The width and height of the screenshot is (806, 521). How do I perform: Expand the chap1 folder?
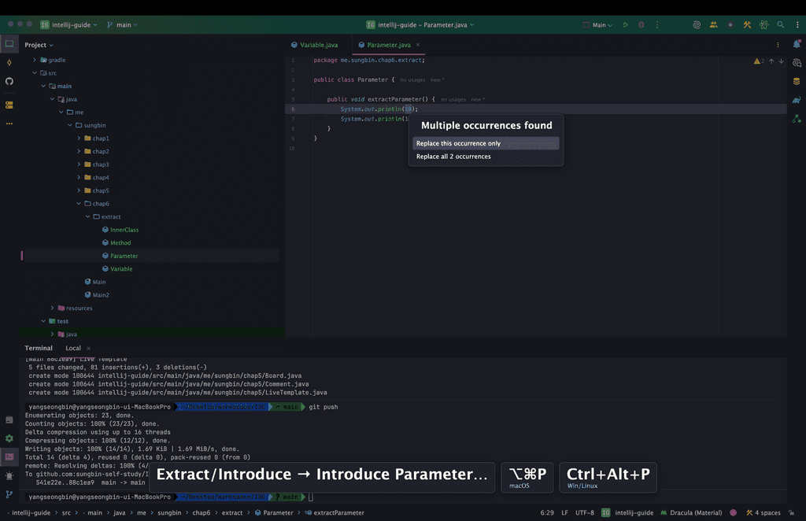point(79,139)
